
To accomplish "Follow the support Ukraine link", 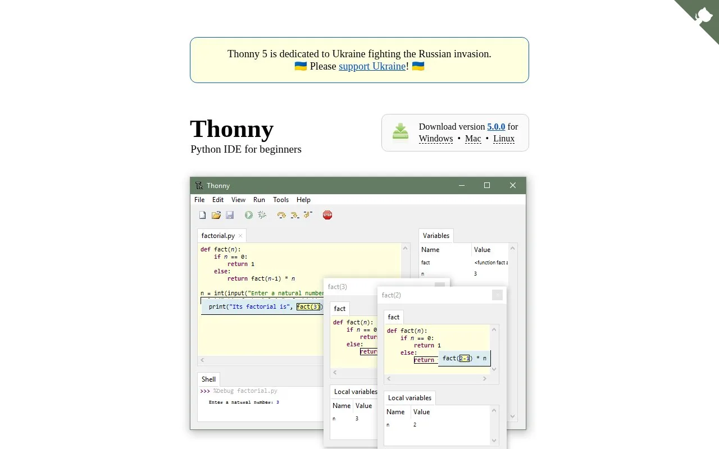I will (372, 66).
